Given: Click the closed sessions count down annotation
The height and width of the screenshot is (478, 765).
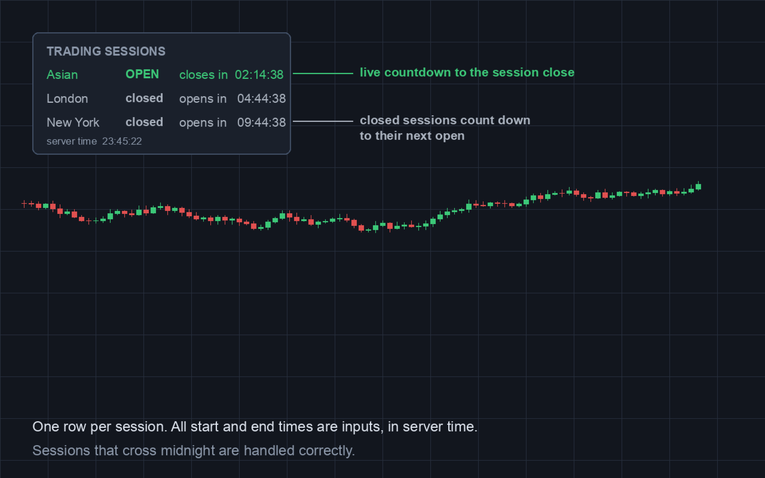Looking at the screenshot, I should pos(445,128).
